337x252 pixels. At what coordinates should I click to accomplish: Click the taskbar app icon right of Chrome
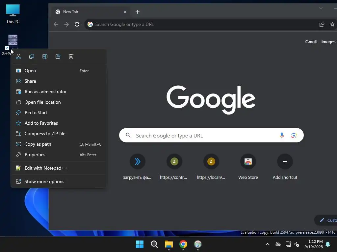[x=198, y=244]
